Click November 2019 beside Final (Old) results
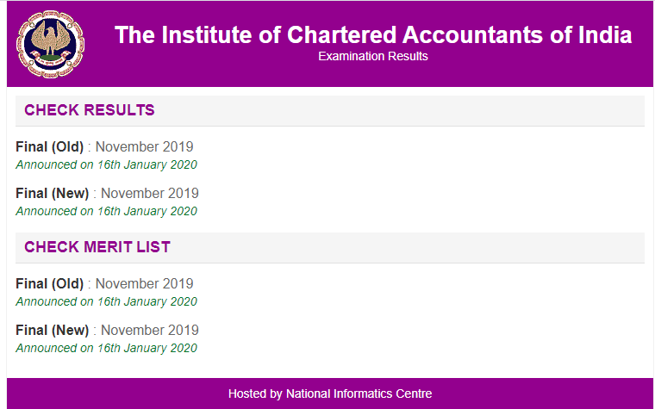Viewport: 655px width, 409px height. tap(144, 146)
